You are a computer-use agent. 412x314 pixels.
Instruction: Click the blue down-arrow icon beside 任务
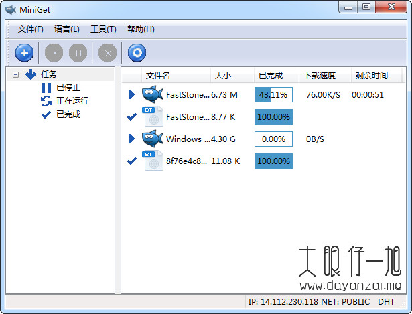tap(31, 74)
